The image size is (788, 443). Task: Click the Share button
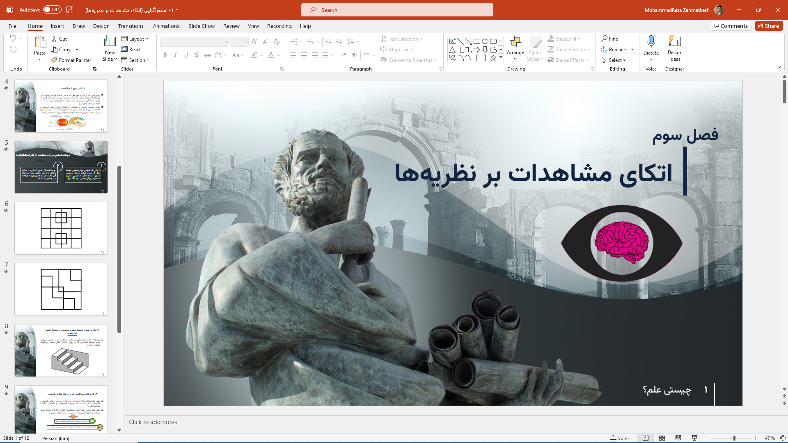(x=768, y=25)
